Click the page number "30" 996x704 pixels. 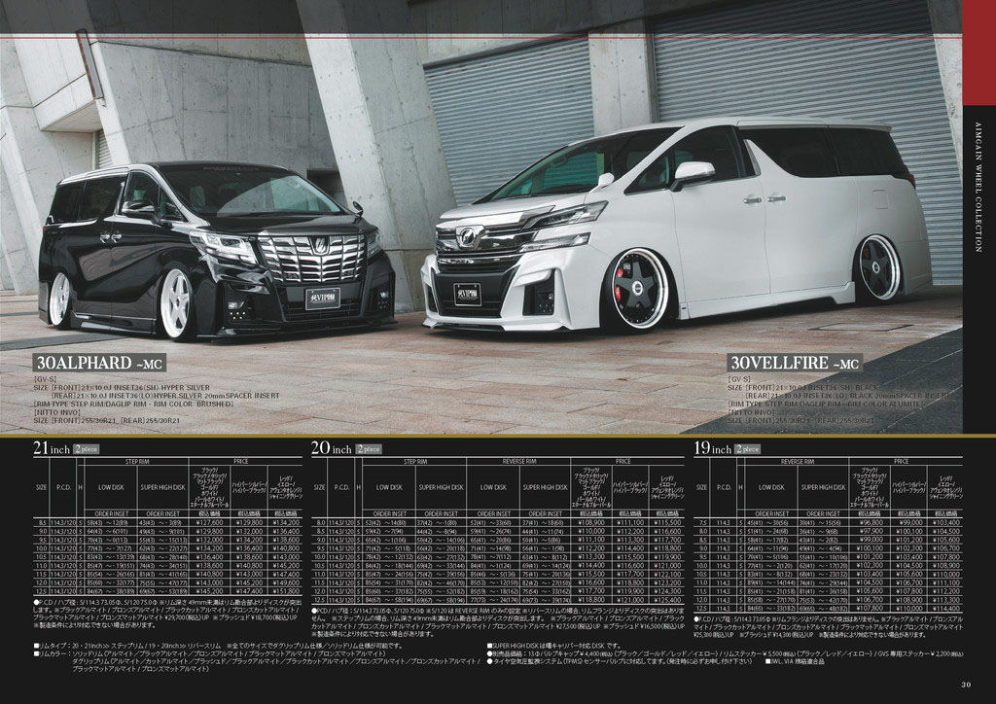966,685
